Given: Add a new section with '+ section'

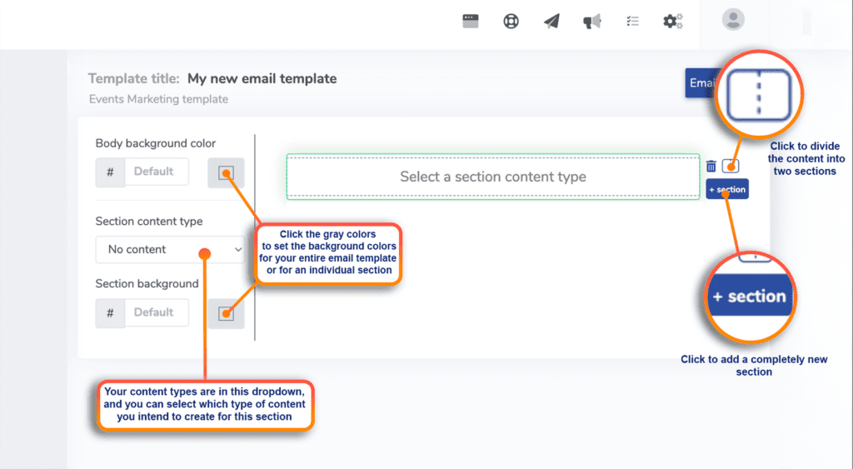Looking at the screenshot, I should (x=726, y=190).
